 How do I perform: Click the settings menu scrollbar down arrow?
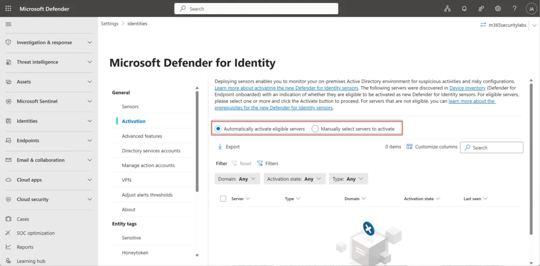click(x=197, y=255)
